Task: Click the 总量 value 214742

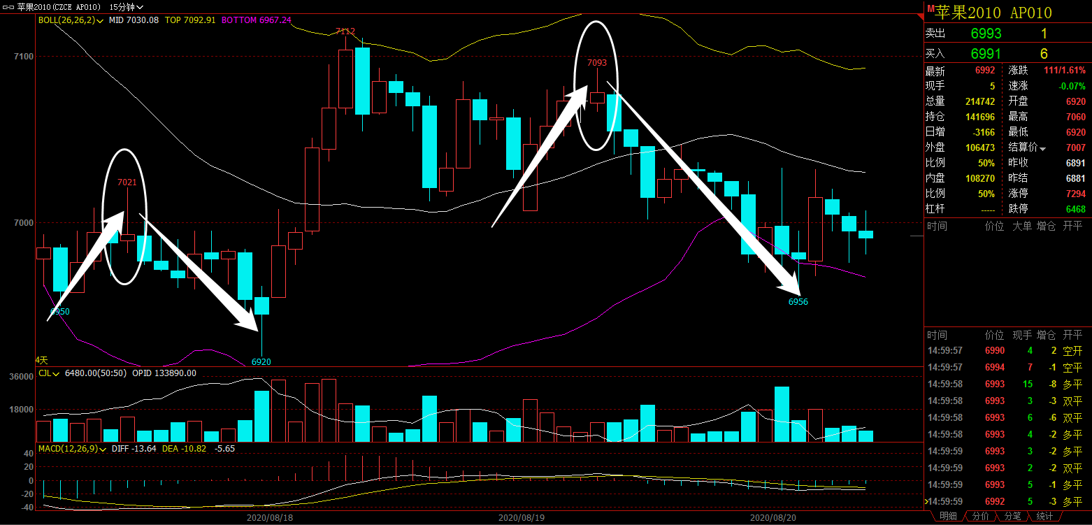Action: (x=979, y=101)
